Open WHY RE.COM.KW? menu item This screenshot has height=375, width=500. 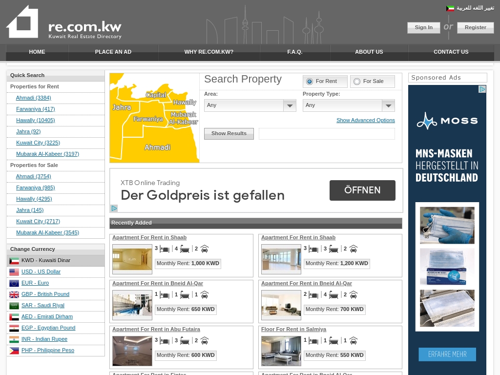click(x=209, y=52)
